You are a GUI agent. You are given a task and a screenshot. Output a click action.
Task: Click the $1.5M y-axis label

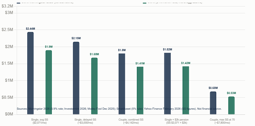click(x=7, y=63)
